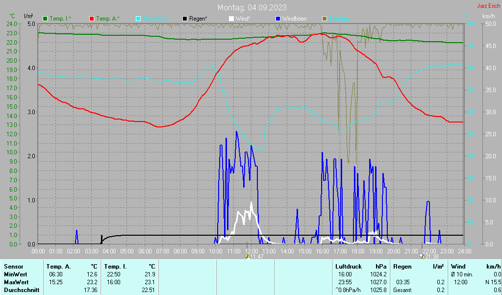The width and height of the screenshot is (502, 295).
Task: Click the 'Regen' table header
Action: 402,267
